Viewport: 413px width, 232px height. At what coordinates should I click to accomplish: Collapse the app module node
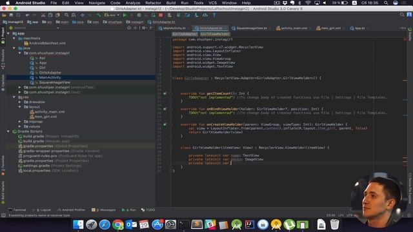8,34
